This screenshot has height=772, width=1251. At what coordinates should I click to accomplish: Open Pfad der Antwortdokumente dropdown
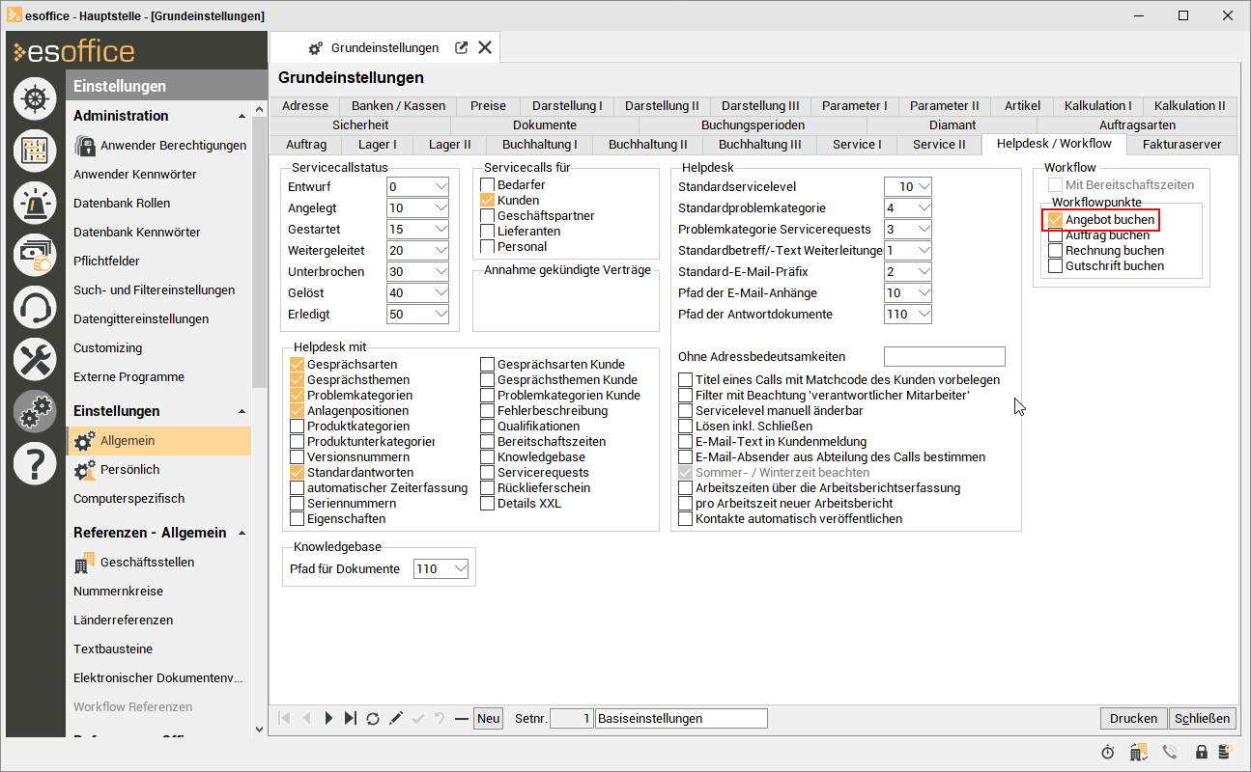(924, 315)
